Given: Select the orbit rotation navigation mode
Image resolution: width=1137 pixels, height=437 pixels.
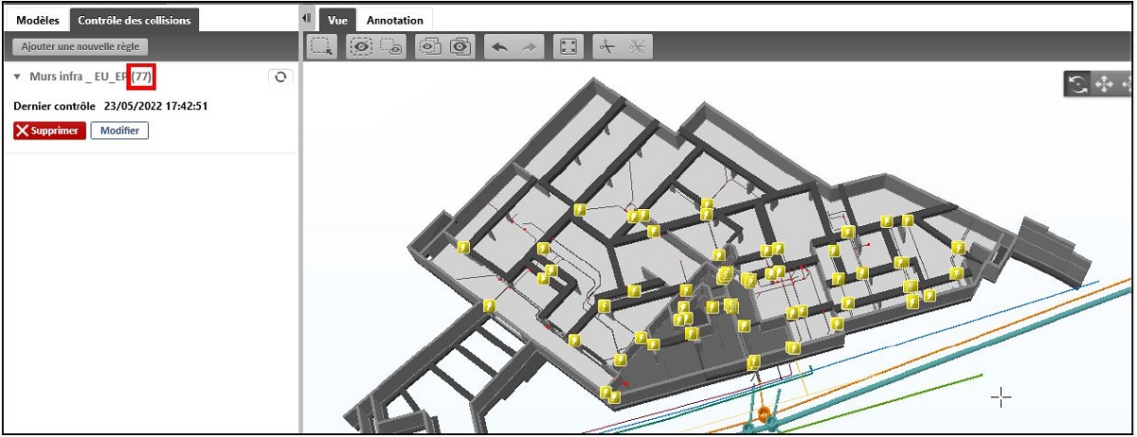Looking at the screenshot, I should tap(1078, 84).
